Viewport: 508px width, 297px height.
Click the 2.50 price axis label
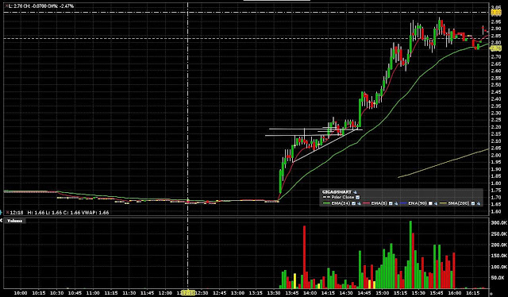click(496, 85)
